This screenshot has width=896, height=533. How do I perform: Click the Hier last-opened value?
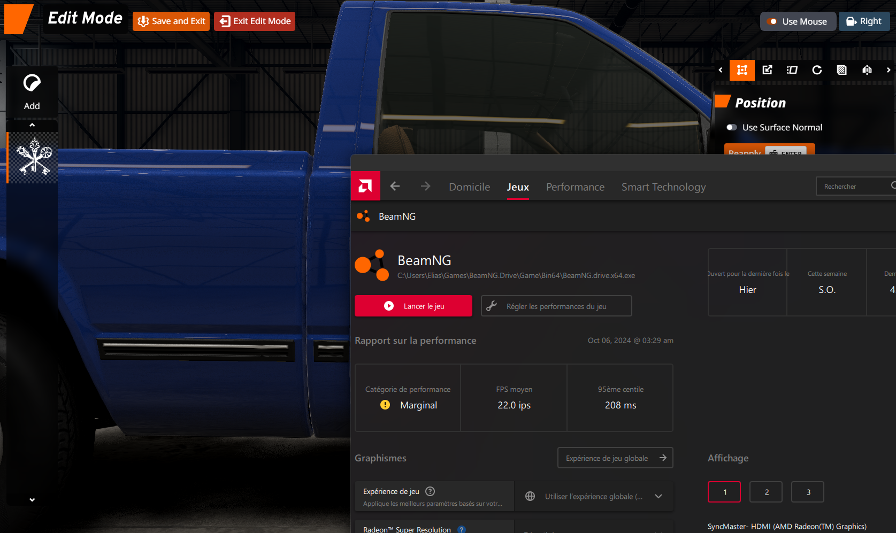747,290
